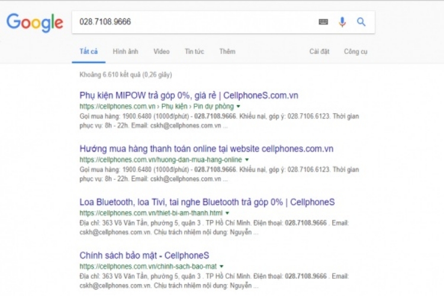The height and width of the screenshot is (296, 444).
Task: Click snippet under Loa Bluetooth result
Action: pyautogui.click(x=214, y=228)
